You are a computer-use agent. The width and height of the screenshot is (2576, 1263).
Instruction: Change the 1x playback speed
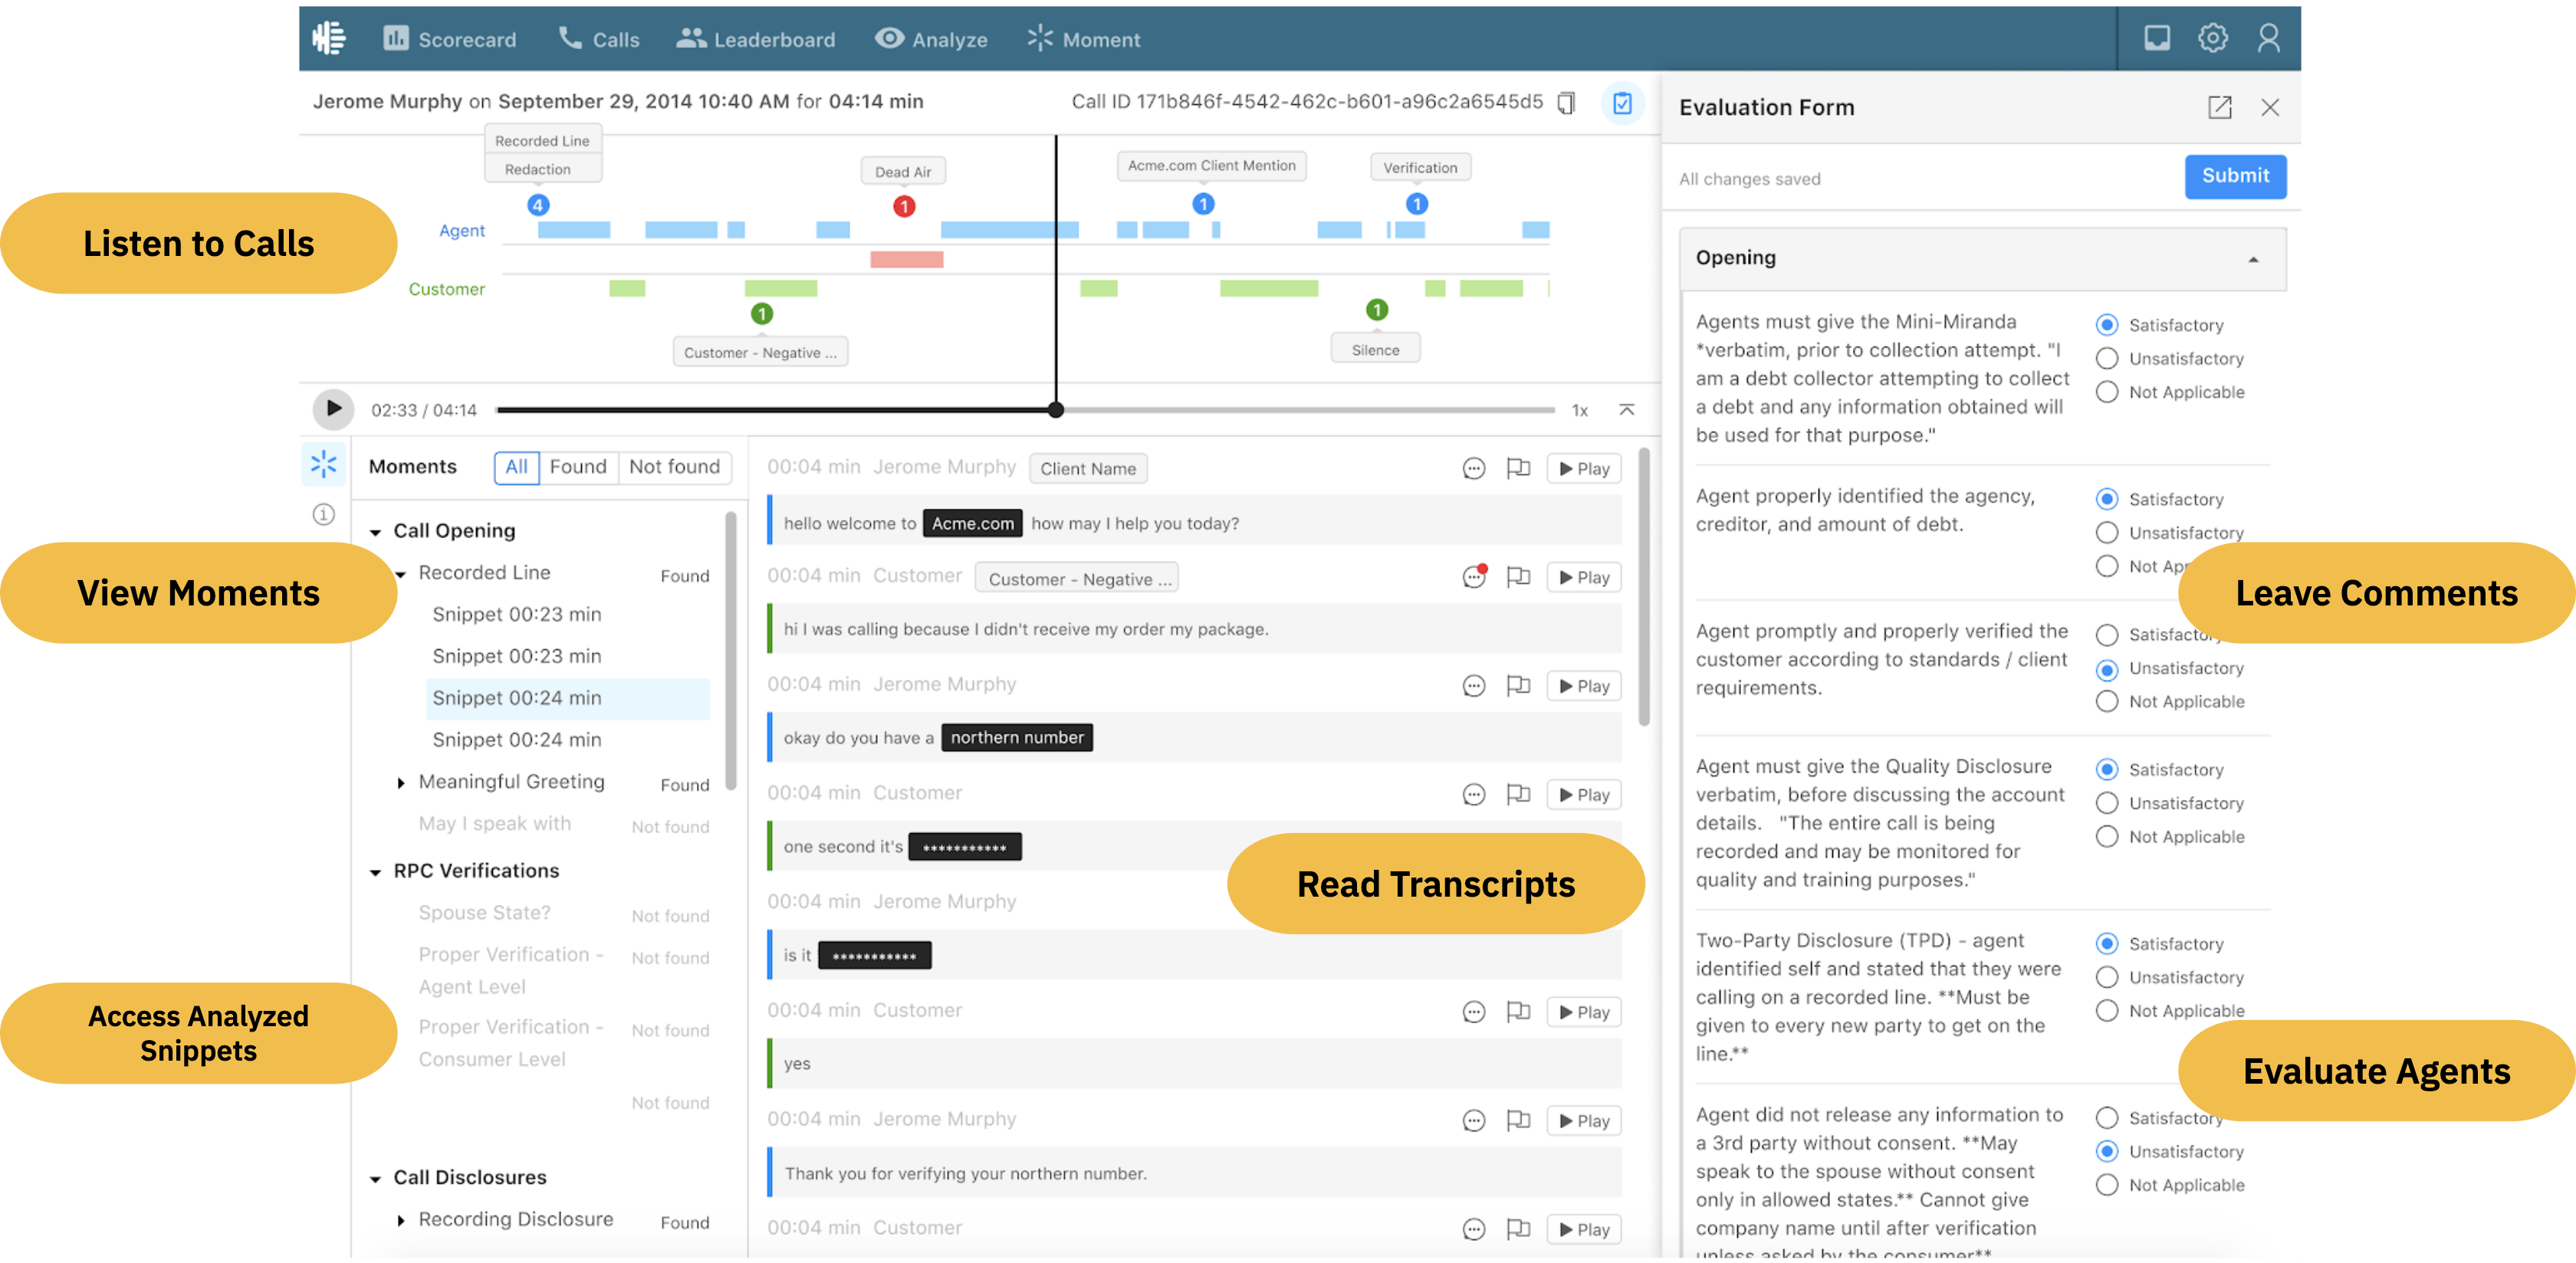1579,410
